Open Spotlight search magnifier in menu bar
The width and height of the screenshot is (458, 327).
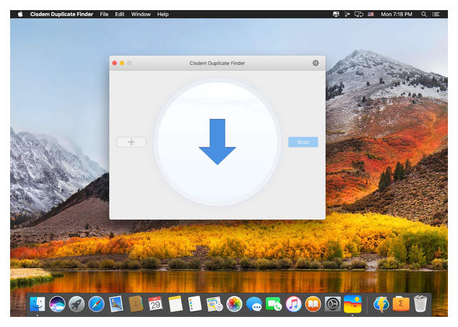(424, 14)
